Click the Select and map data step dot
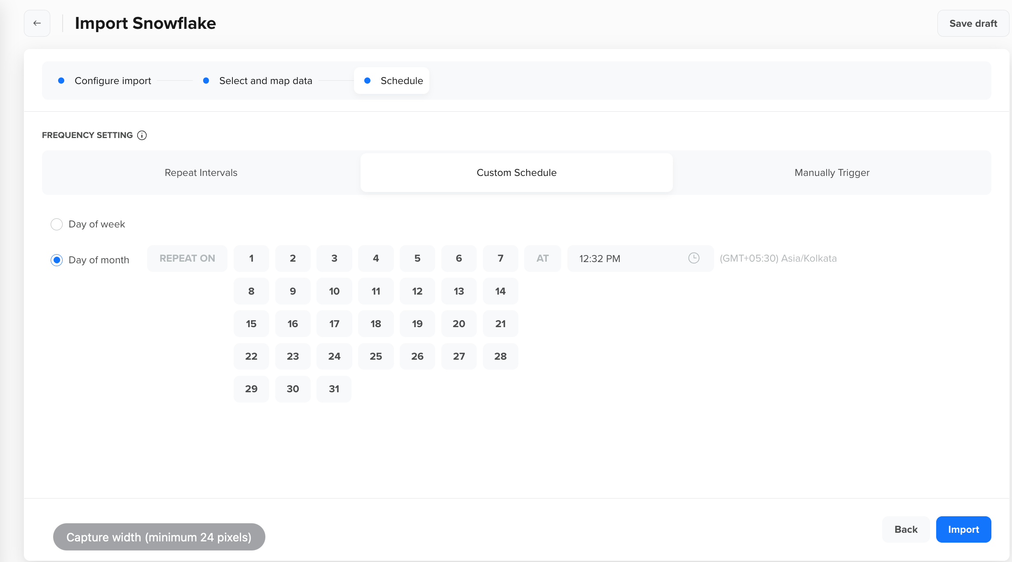The image size is (1012, 562). click(x=206, y=80)
